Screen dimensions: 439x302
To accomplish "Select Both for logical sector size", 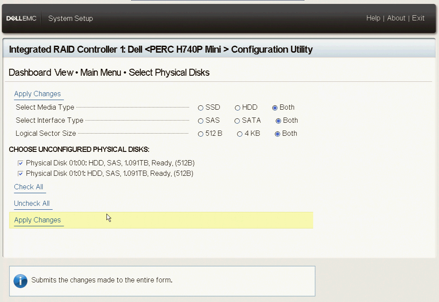I will (277, 134).
